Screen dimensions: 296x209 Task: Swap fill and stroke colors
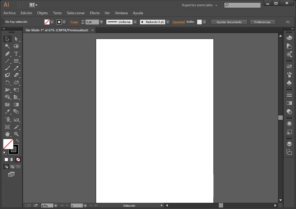point(17,141)
